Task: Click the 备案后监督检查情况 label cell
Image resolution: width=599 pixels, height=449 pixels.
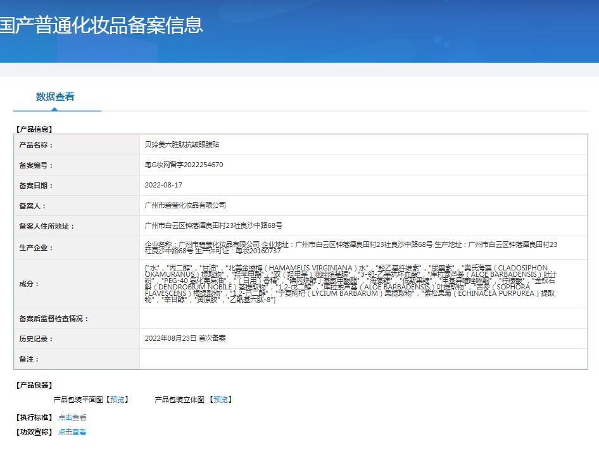Action: (77, 319)
